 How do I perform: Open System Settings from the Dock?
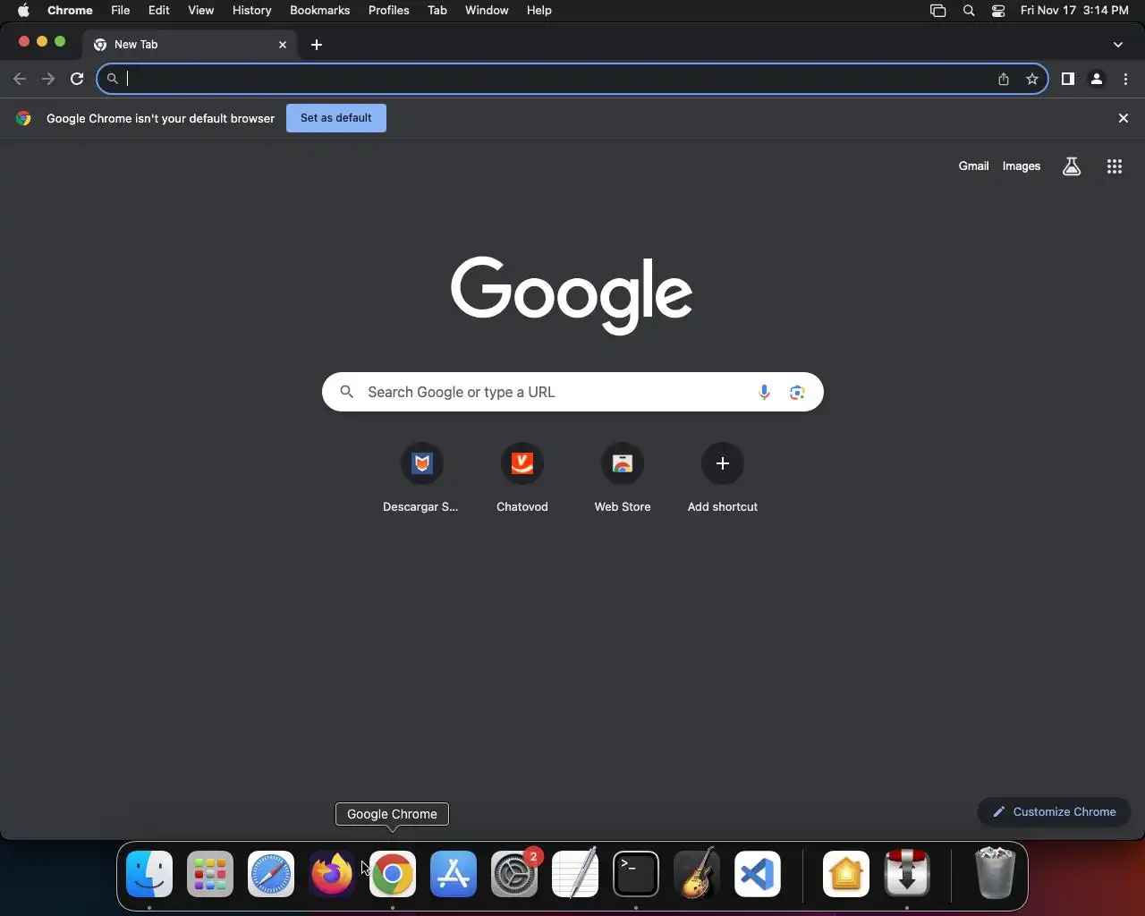pyautogui.click(x=514, y=874)
